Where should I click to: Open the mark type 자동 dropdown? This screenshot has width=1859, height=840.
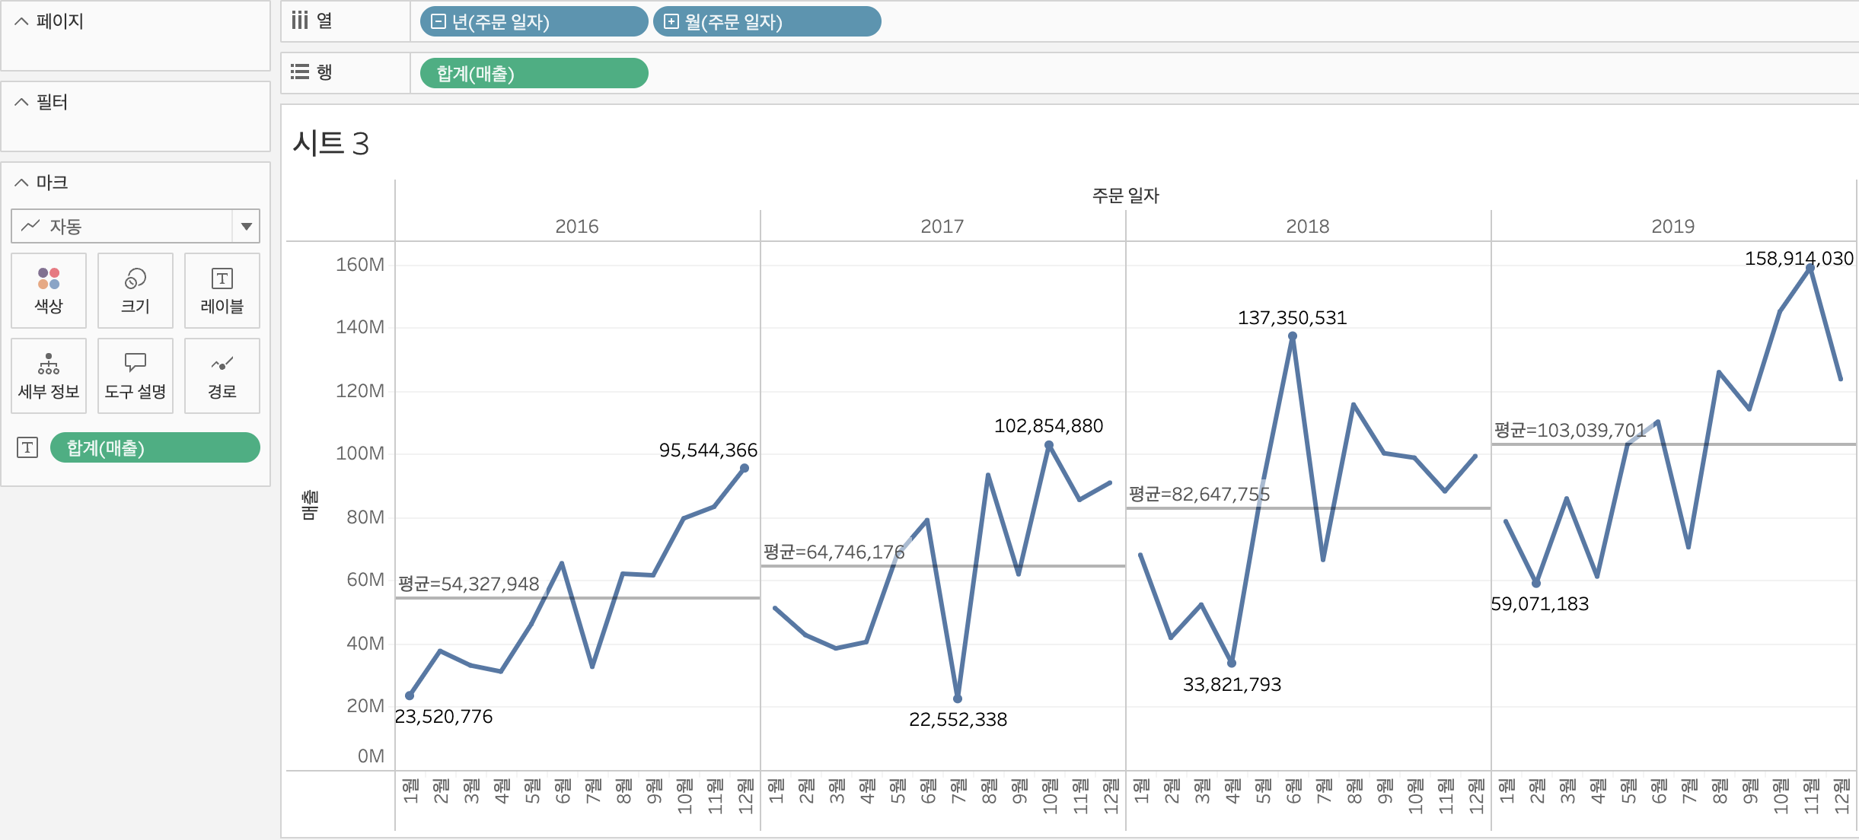(x=246, y=226)
